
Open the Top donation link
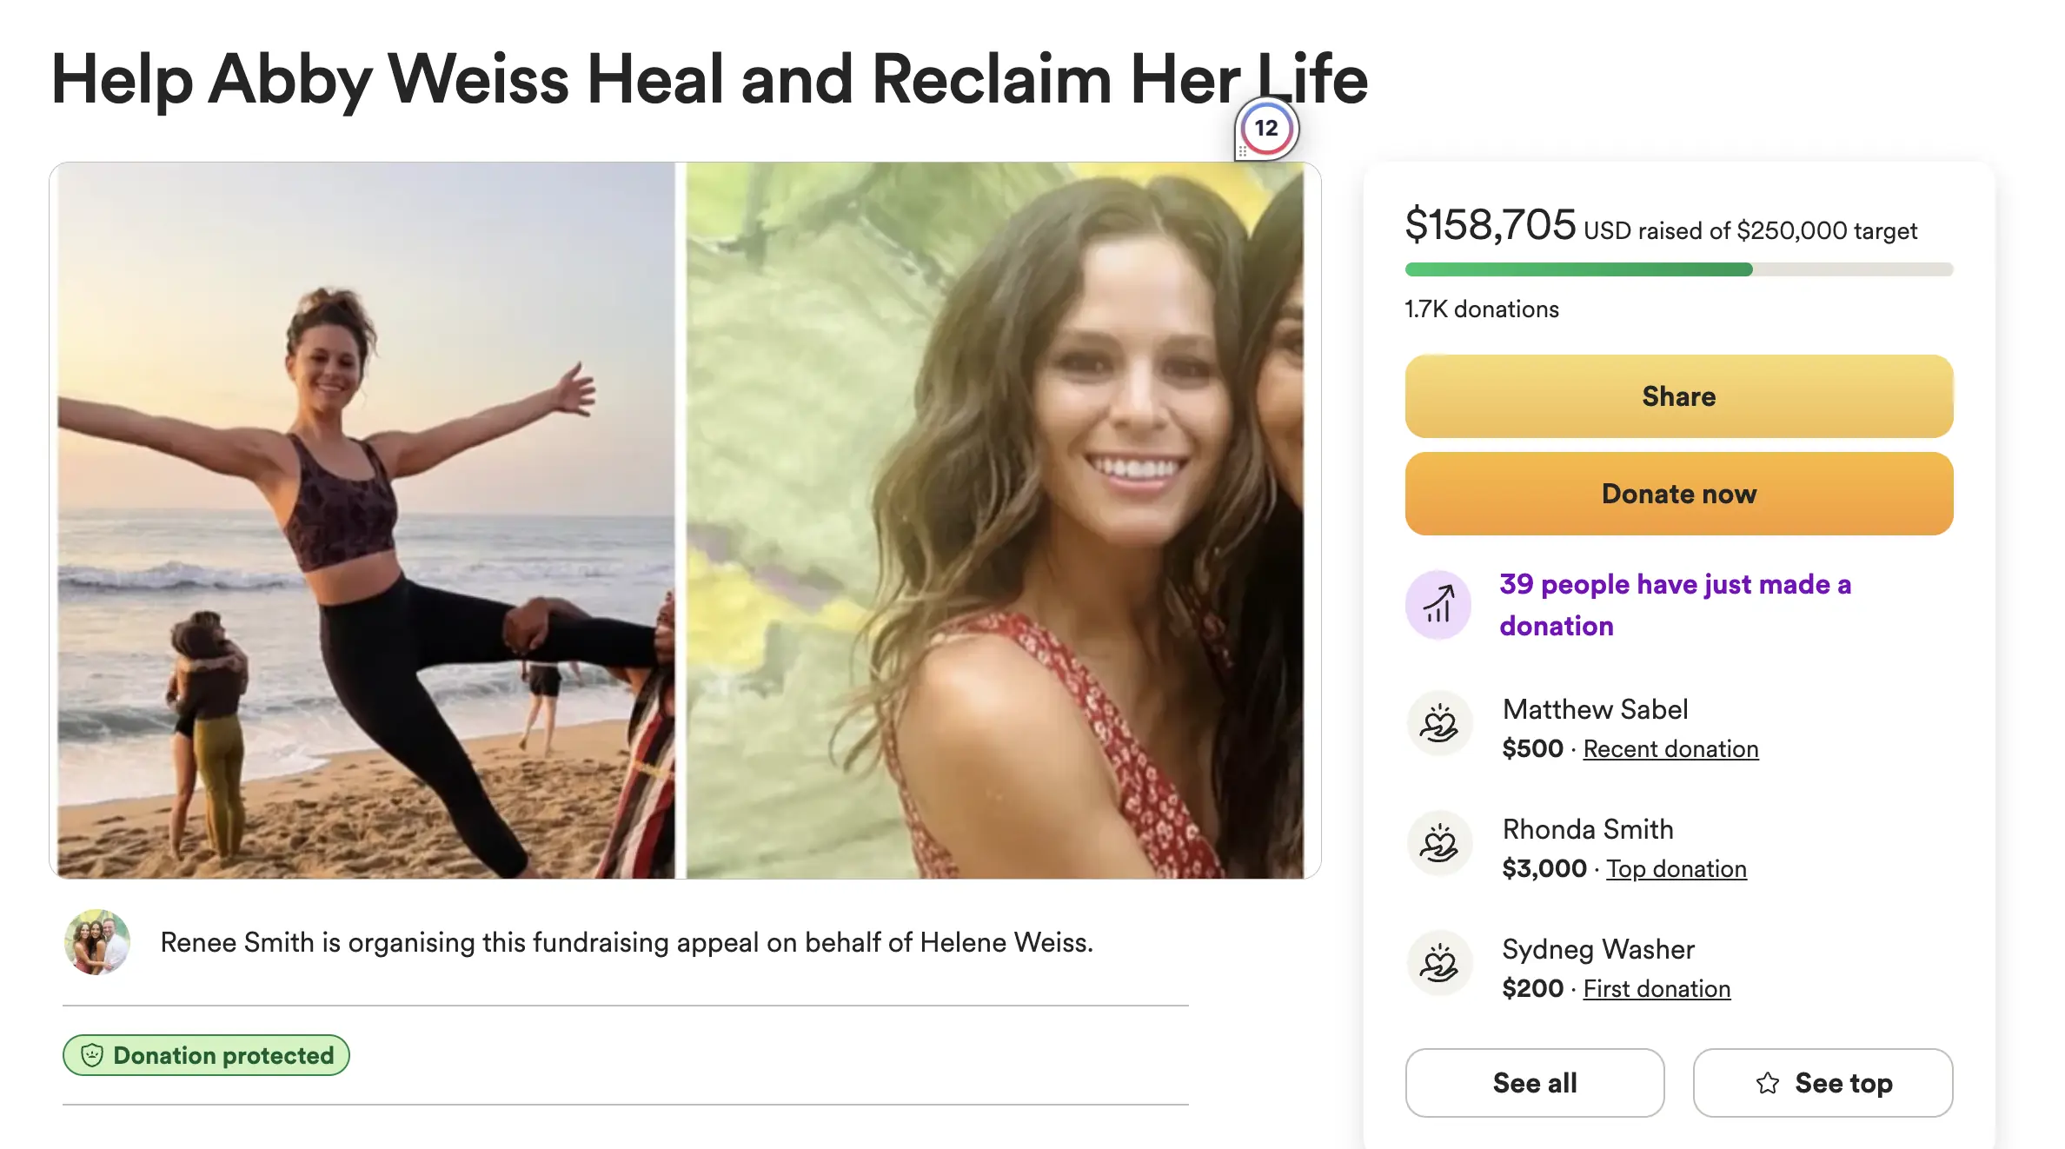(x=1676, y=869)
